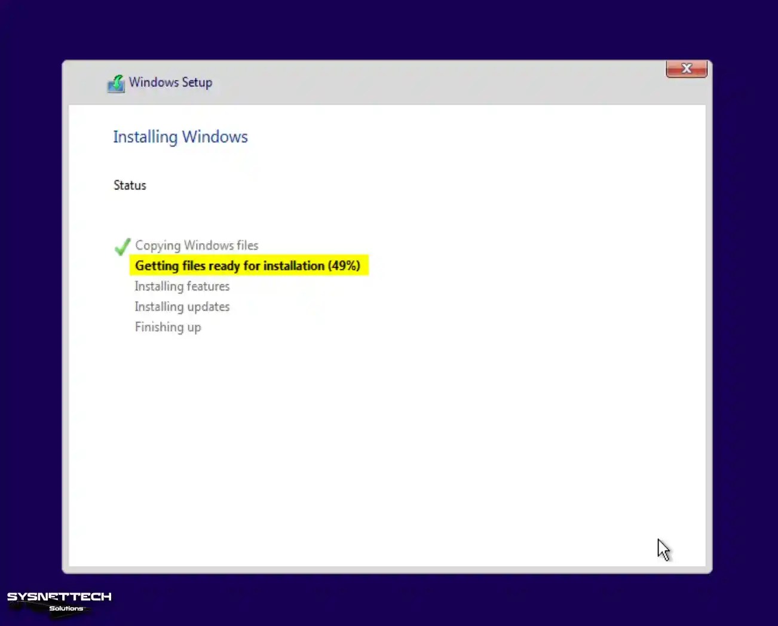Click the highlighted Getting files ready line

coord(249,265)
